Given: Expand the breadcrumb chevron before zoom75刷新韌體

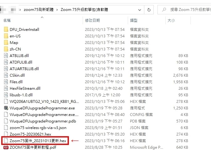Looking at the screenshot, I should (x=20, y=10).
